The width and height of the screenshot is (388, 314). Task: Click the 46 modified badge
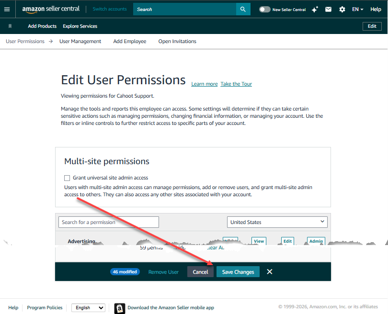click(x=125, y=272)
